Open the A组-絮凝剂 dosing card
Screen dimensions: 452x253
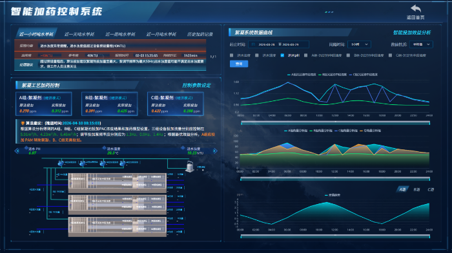[43, 104]
